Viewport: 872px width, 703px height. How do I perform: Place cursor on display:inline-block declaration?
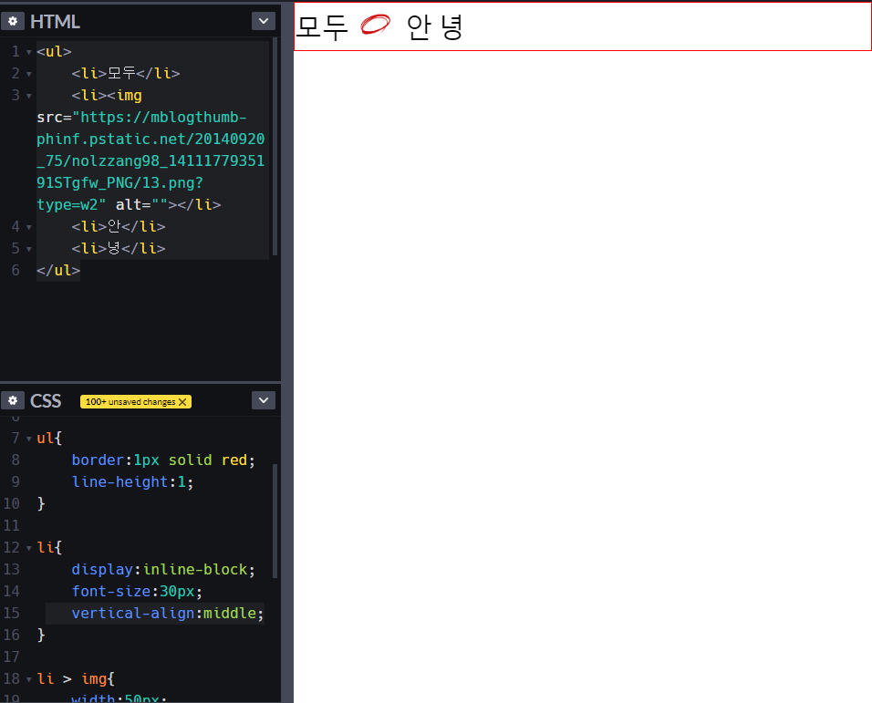pos(163,570)
